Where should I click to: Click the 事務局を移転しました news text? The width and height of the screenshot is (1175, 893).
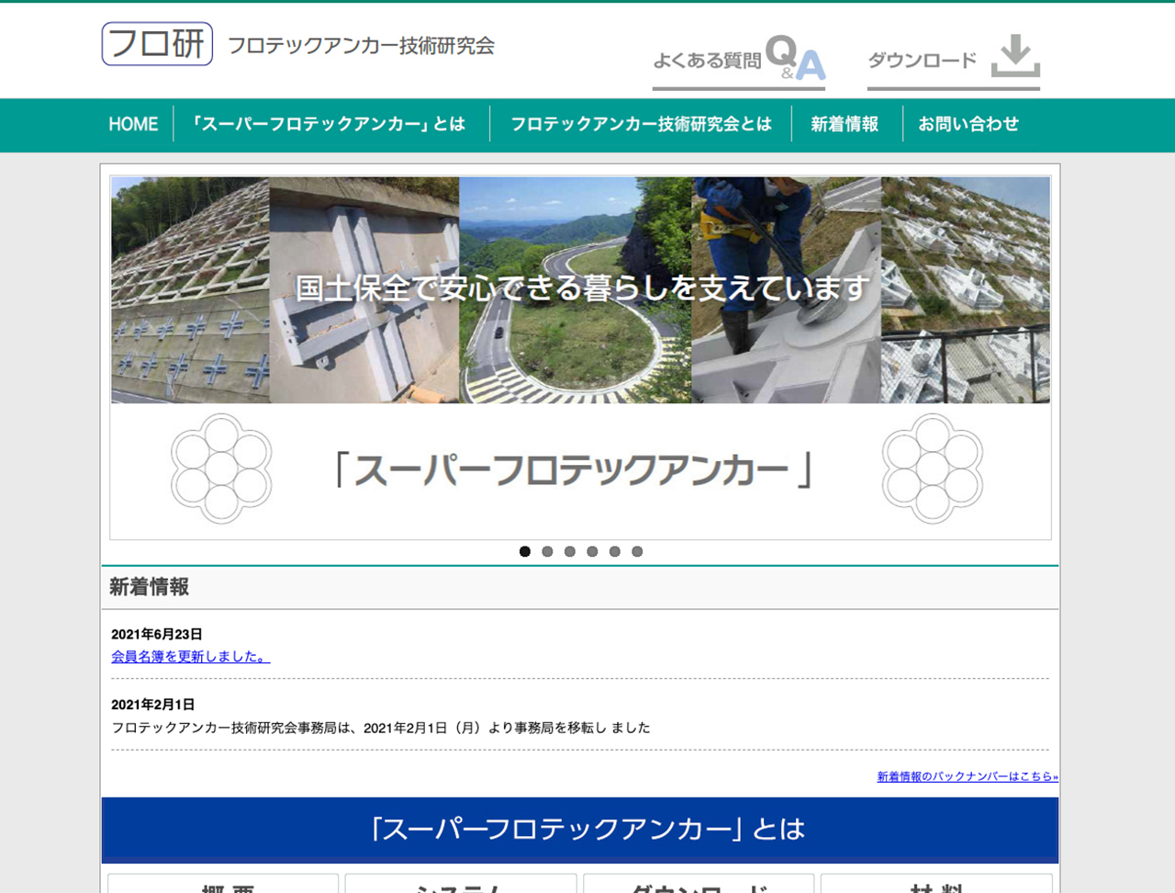[x=381, y=728]
